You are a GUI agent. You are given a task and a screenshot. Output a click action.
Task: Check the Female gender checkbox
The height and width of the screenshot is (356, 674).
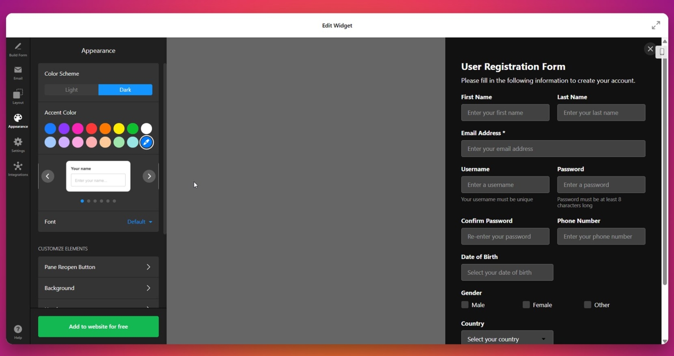[x=526, y=305]
